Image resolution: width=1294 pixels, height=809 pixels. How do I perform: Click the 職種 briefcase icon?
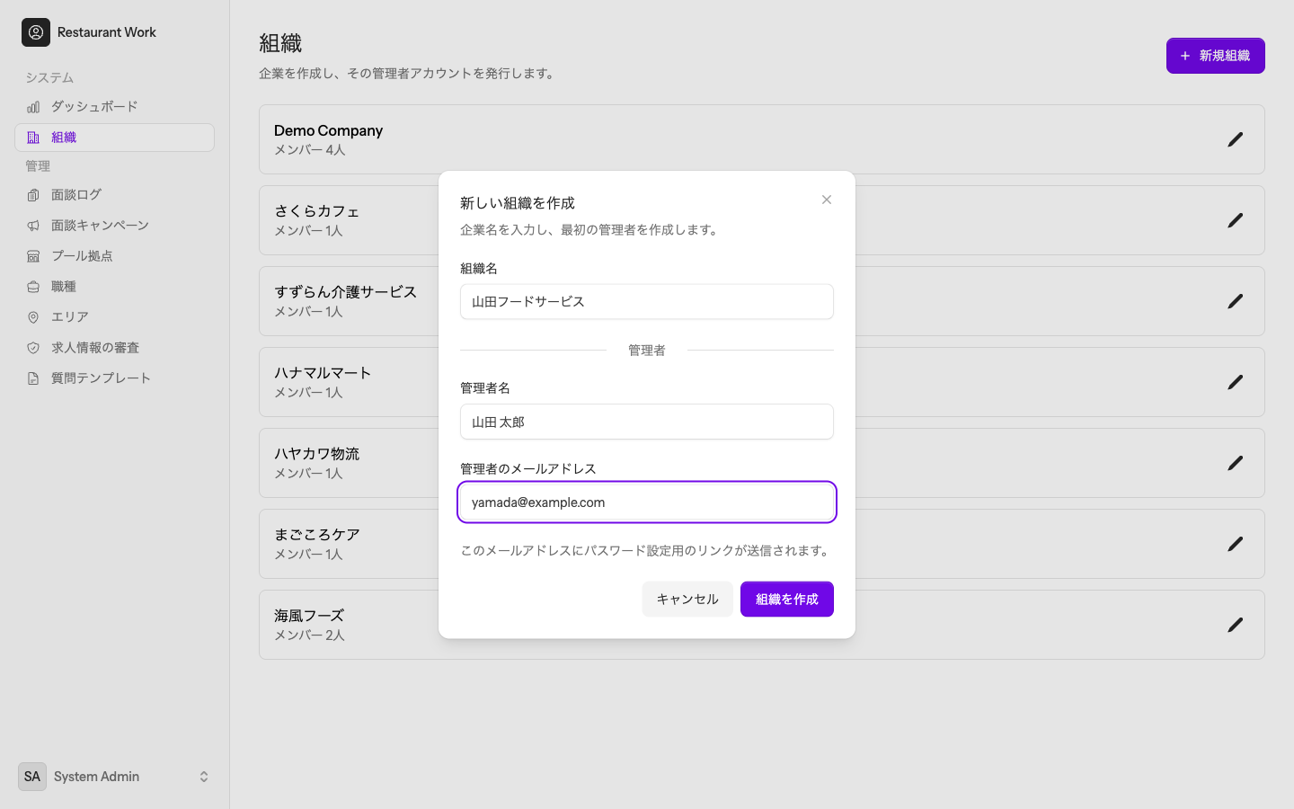pos(33,287)
